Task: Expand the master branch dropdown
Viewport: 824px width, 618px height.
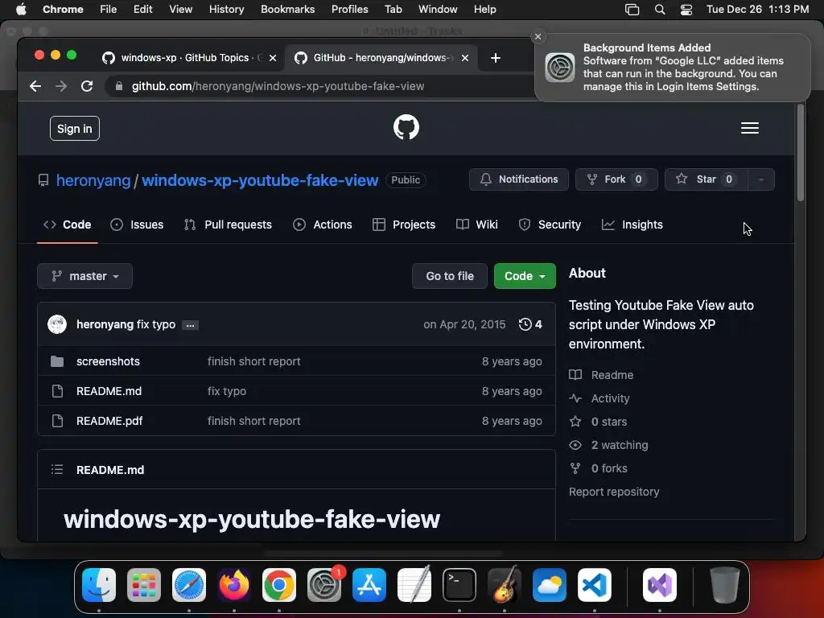Action: click(x=84, y=276)
